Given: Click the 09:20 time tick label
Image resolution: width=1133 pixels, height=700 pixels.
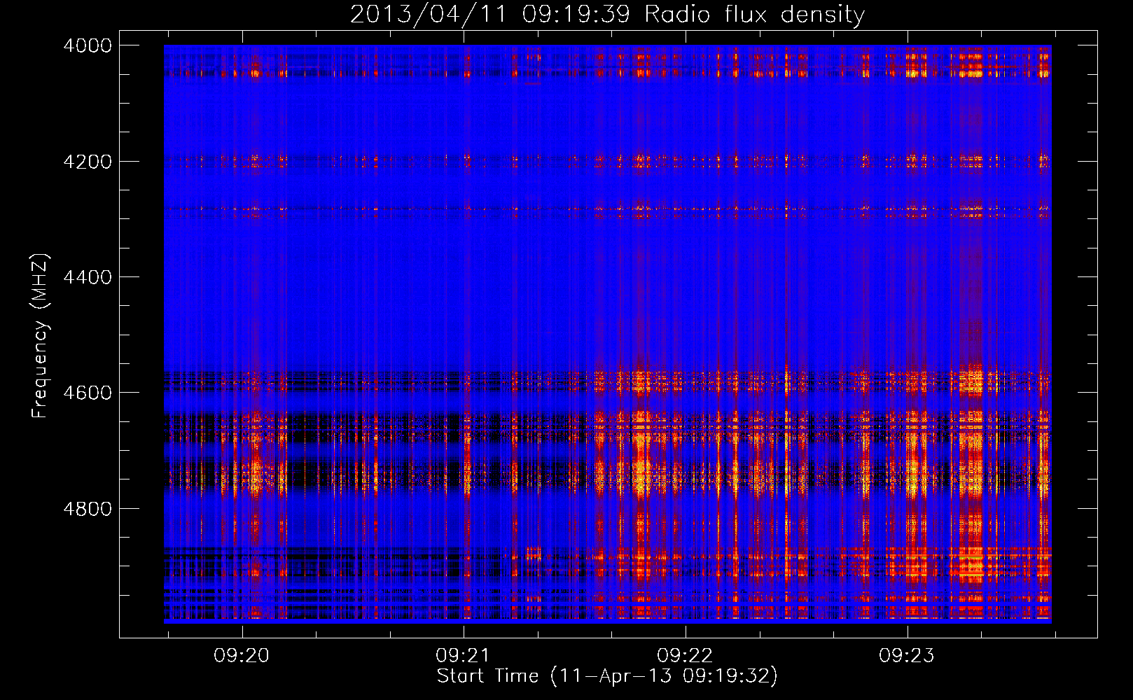Looking at the screenshot, I should [242, 656].
